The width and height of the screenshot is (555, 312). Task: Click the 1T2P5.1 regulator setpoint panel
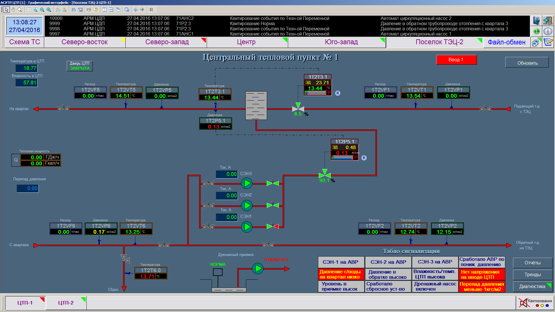tap(345, 150)
